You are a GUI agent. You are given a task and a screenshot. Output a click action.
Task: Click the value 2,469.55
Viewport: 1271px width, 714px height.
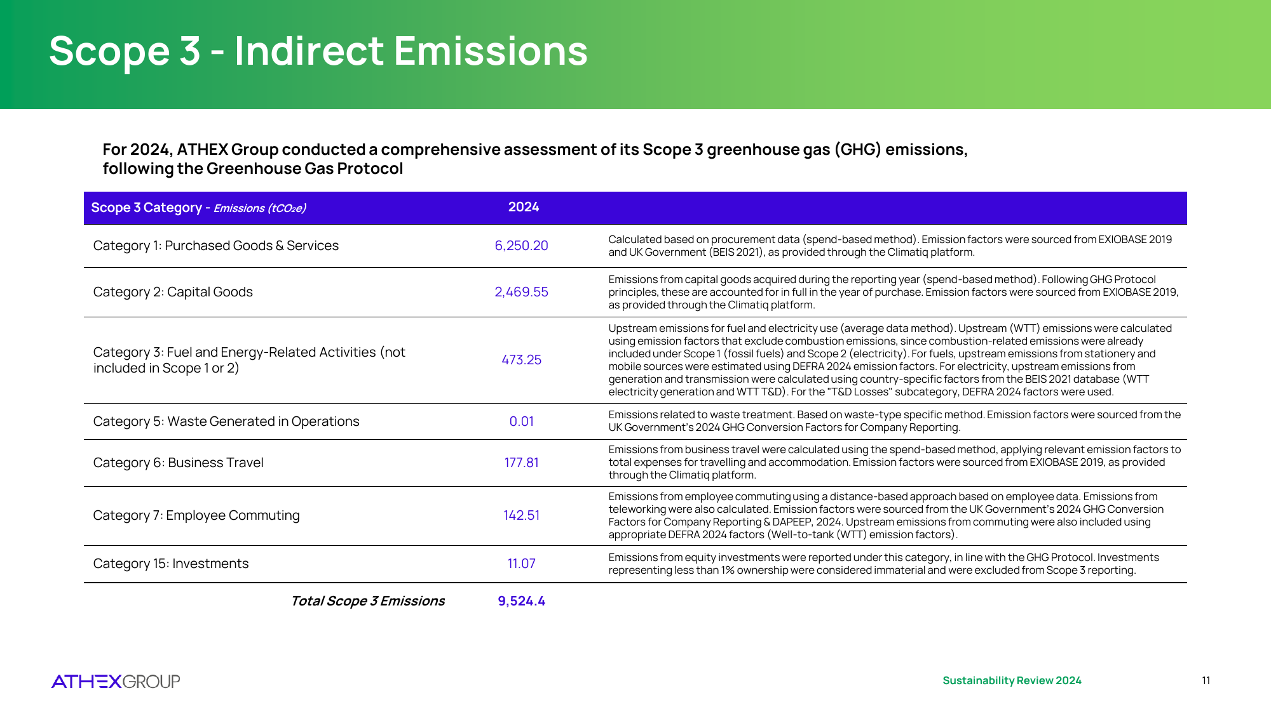pyautogui.click(x=521, y=292)
